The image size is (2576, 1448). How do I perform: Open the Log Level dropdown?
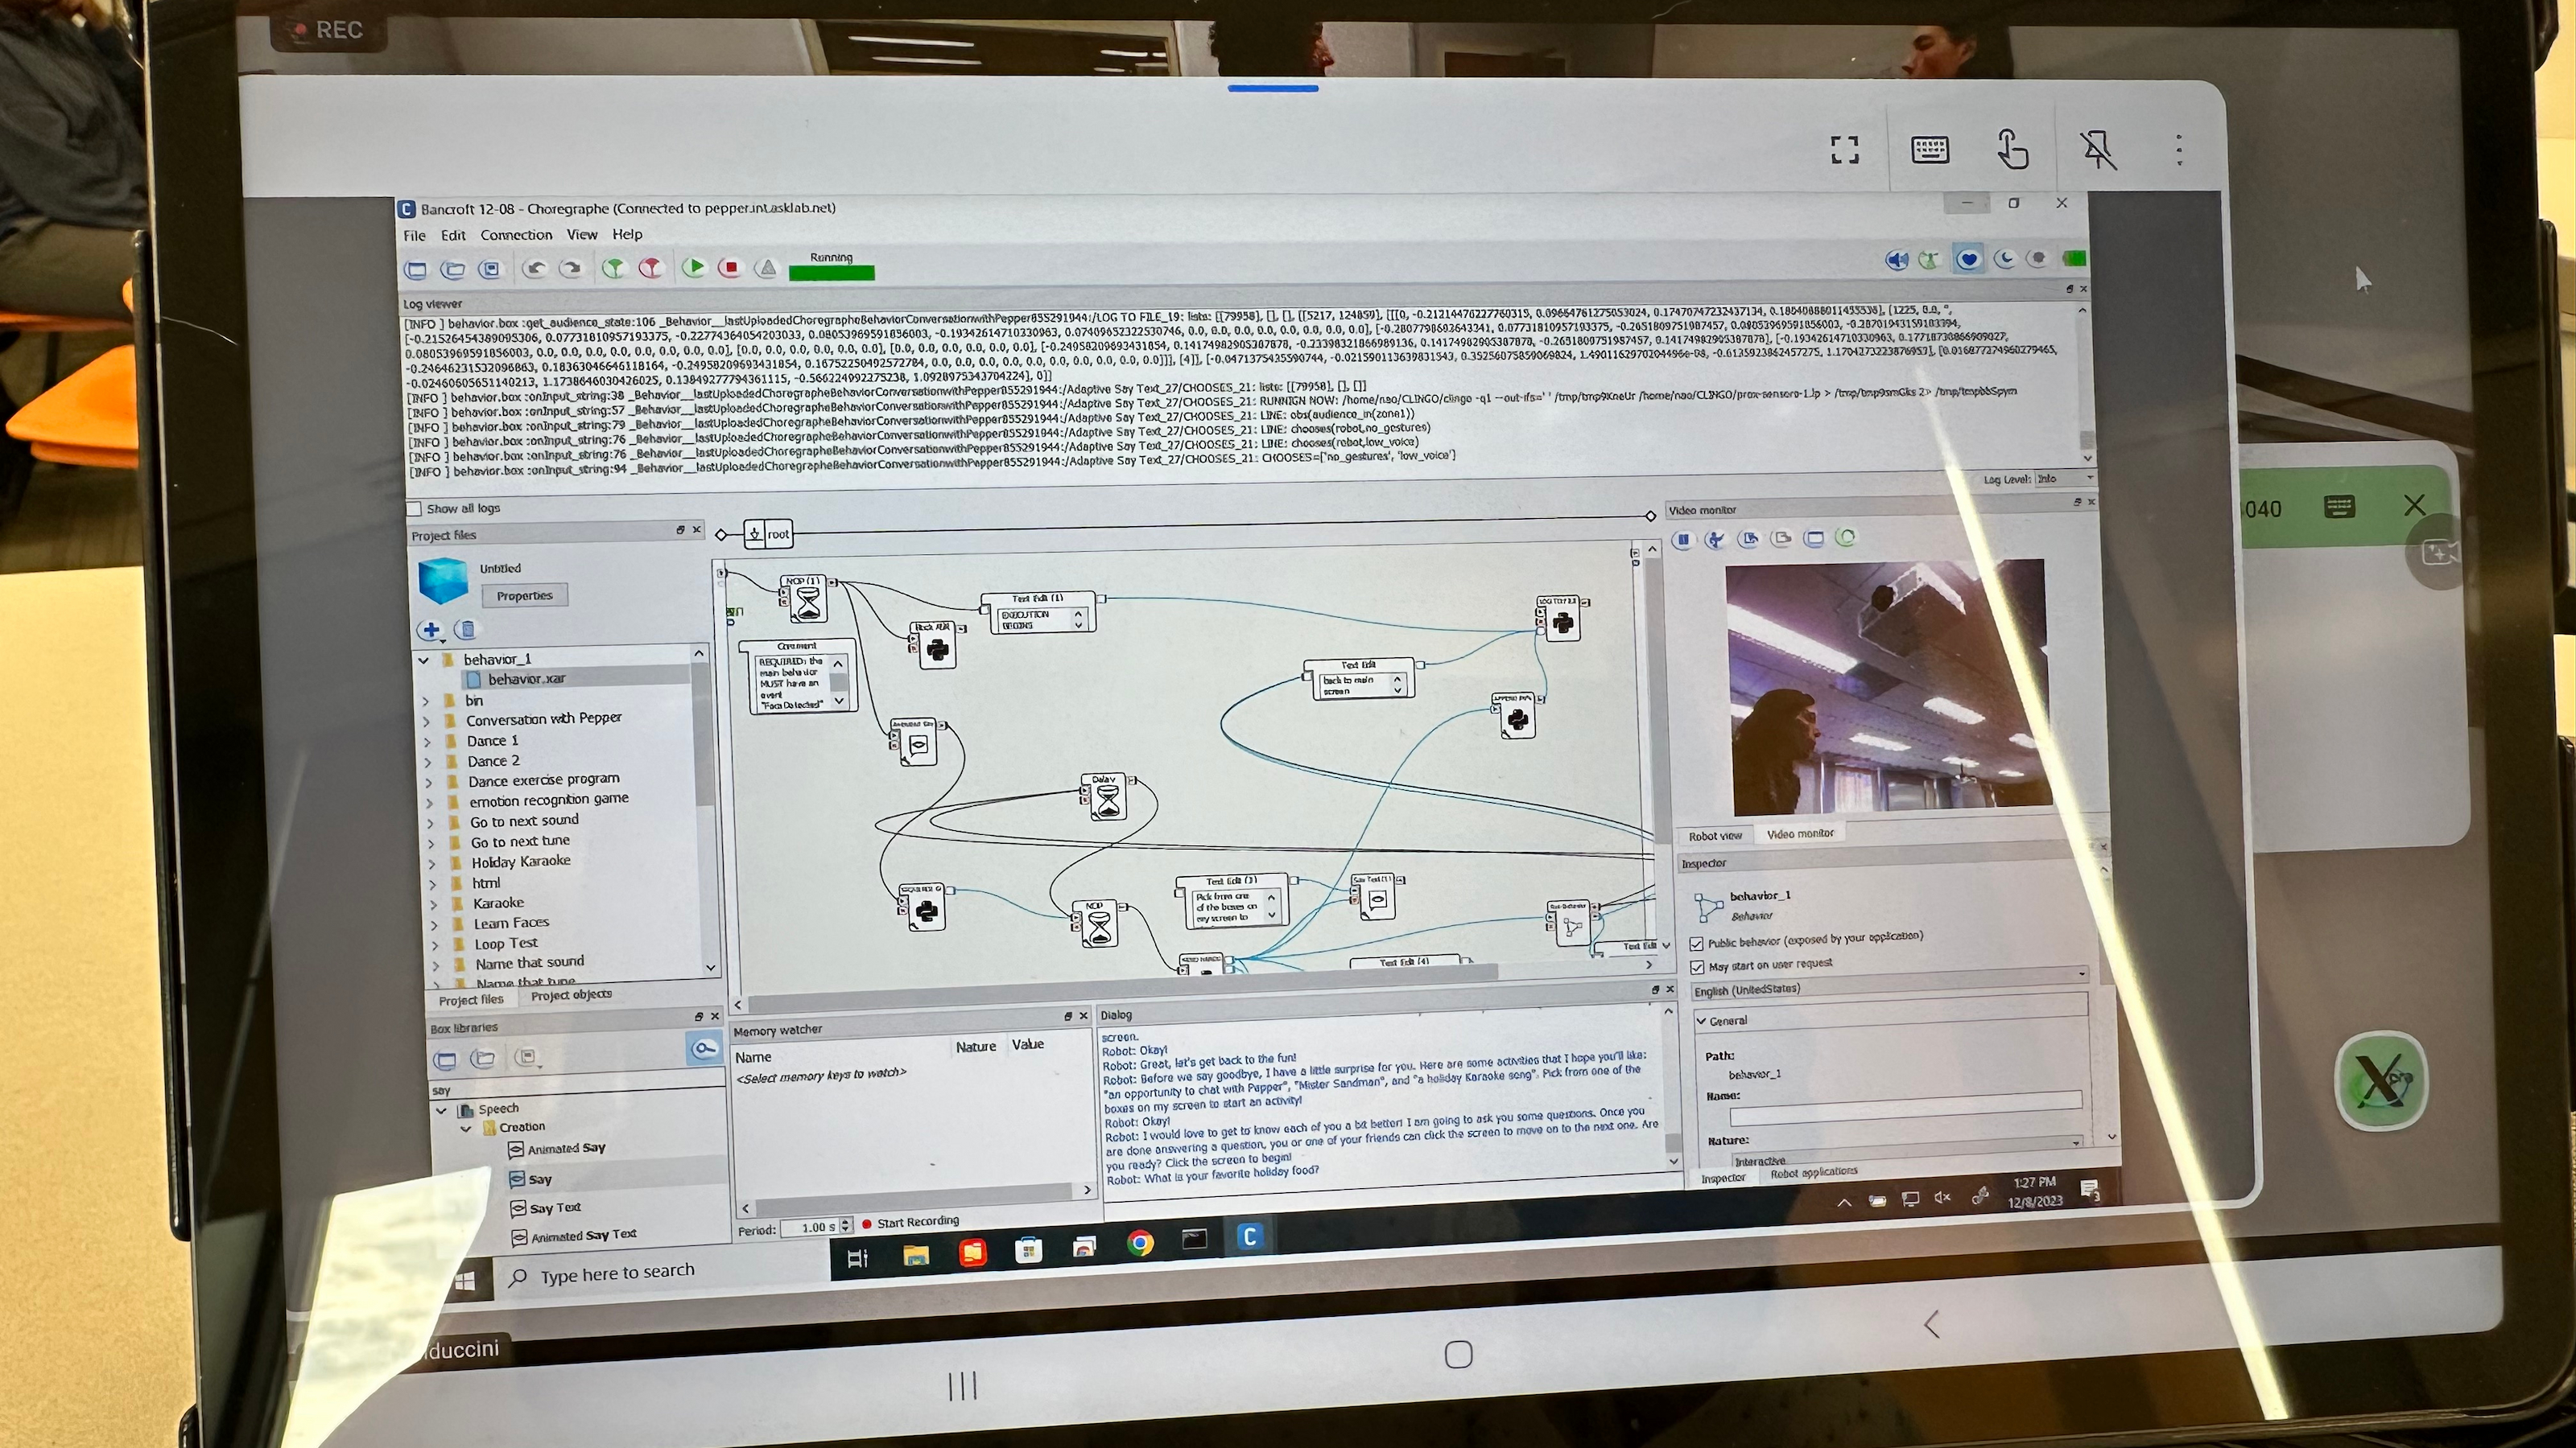2064,479
